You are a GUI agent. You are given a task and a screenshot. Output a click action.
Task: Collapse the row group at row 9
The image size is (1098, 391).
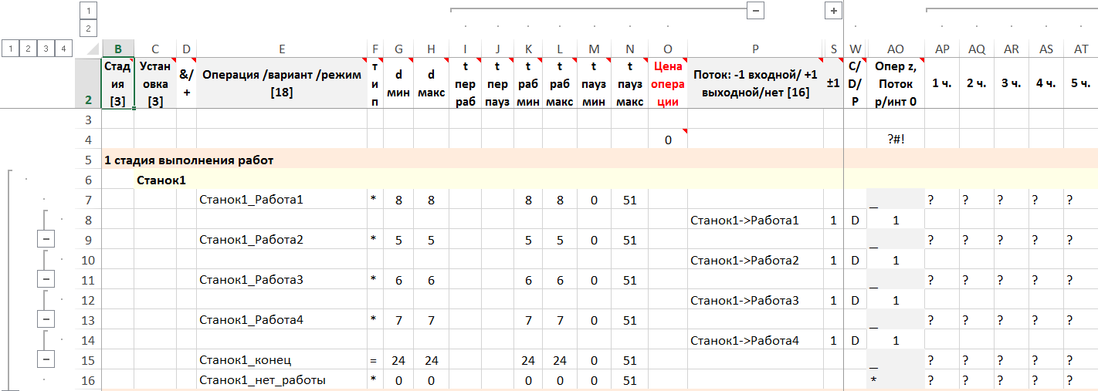pyautogui.click(x=46, y=240)
